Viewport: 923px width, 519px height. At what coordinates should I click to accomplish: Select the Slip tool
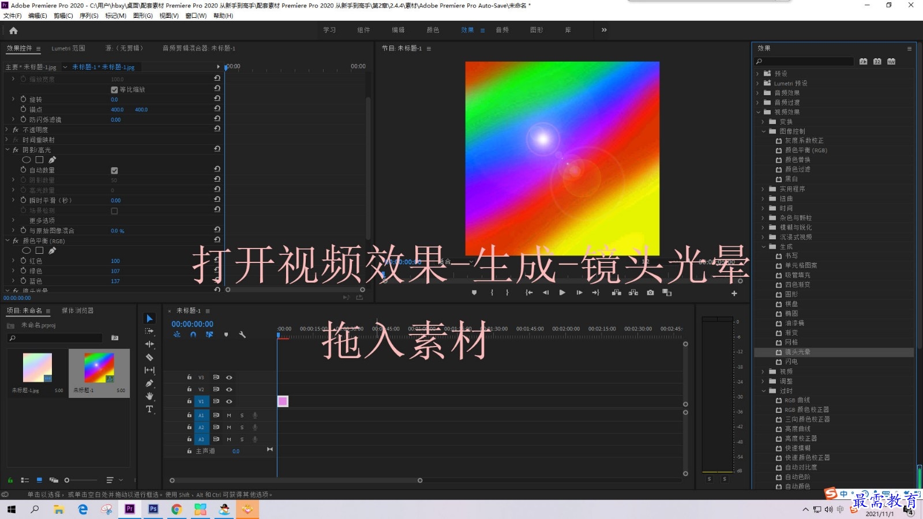pos(149,370)
